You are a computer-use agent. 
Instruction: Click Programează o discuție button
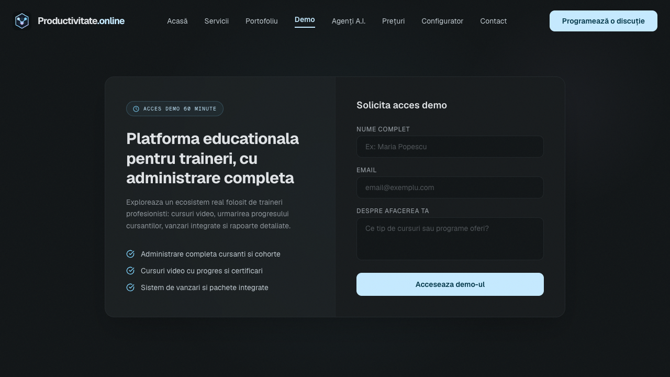(604, 21)
